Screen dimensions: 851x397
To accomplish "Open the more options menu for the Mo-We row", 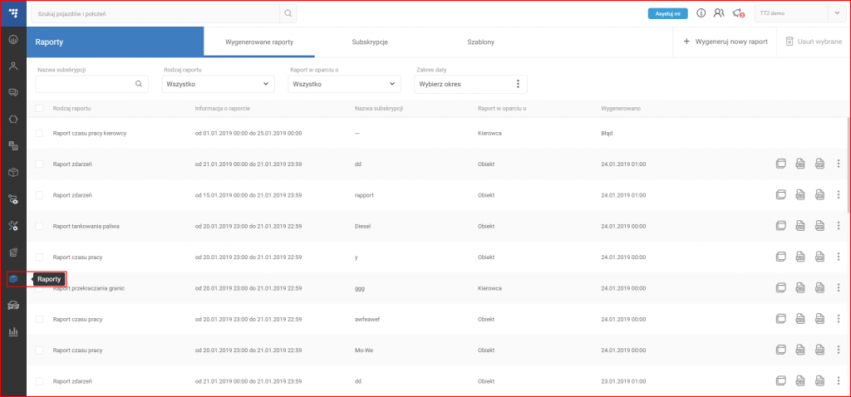I will tap(839, 350).
